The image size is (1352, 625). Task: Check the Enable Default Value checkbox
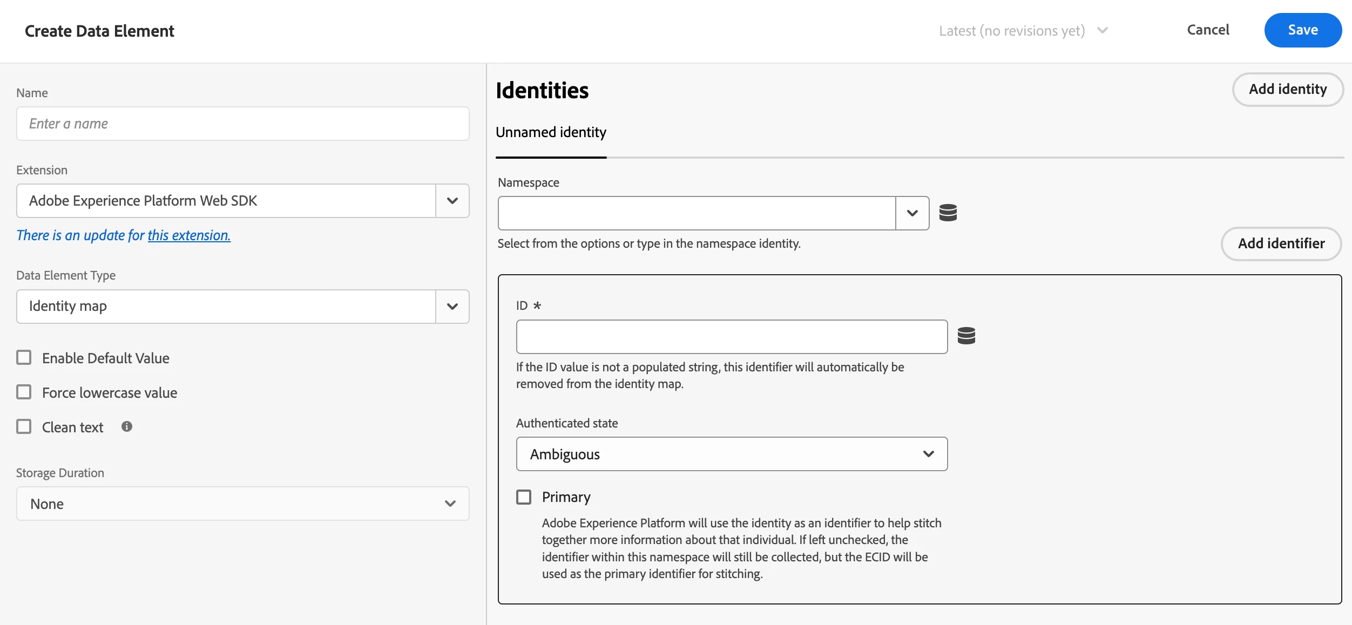pos(24,358)
